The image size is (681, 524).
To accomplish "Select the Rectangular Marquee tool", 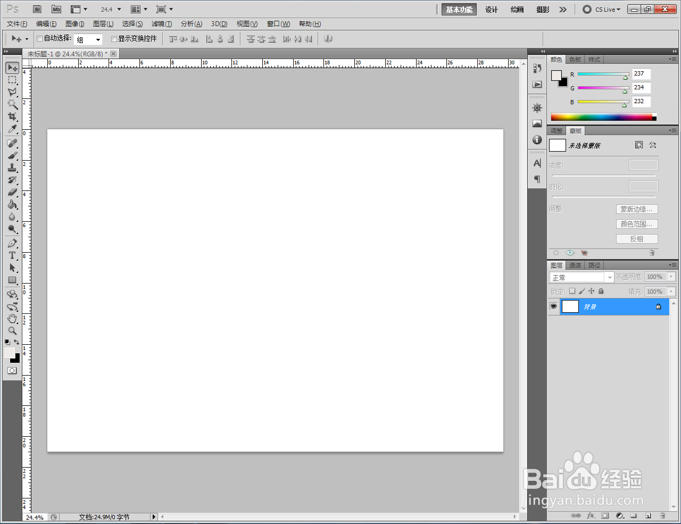I will [12, 80].
